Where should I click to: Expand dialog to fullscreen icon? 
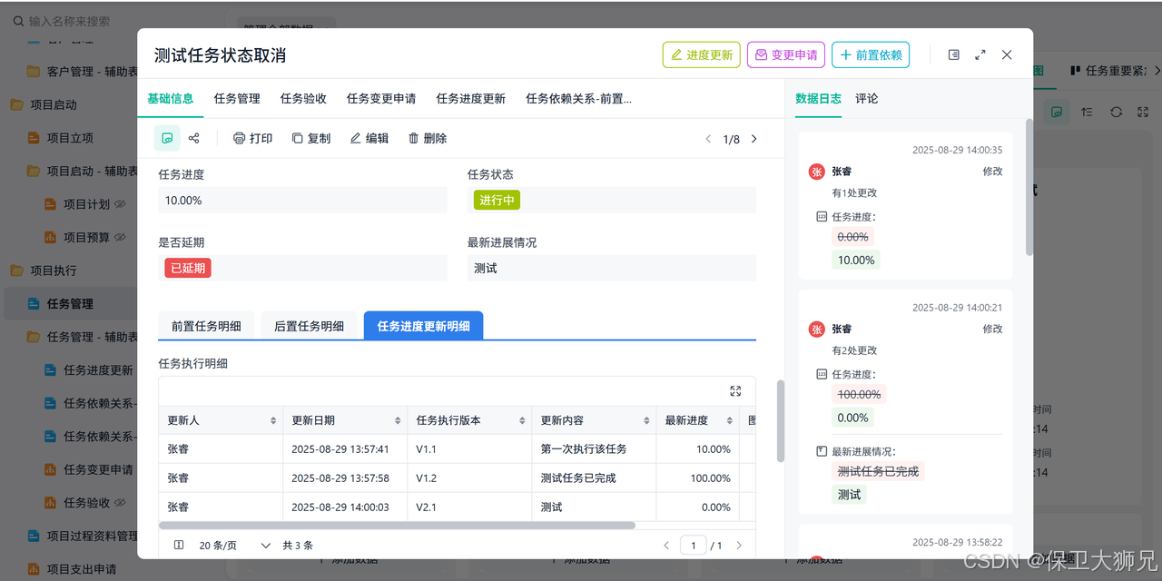tap(980, 54)
